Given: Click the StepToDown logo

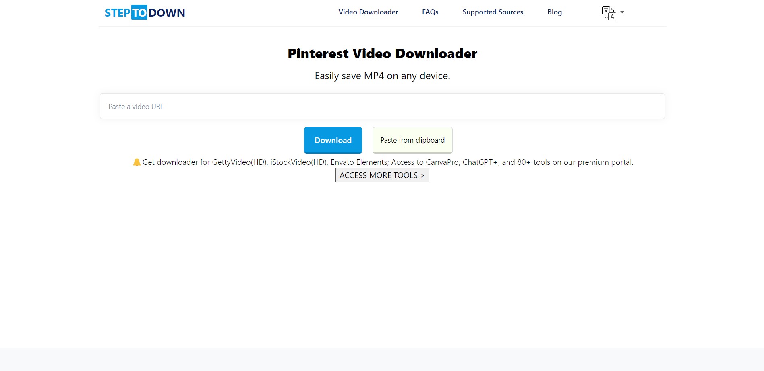Looking at the screenshot, I should [x=145, y=12].
